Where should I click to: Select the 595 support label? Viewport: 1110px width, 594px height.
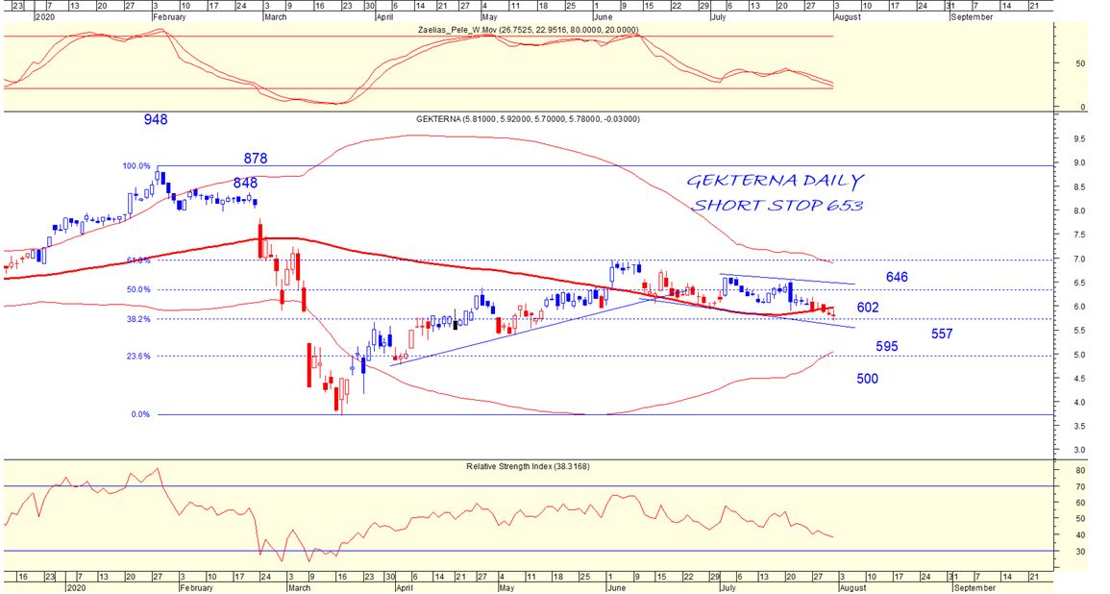coord(886,346)
